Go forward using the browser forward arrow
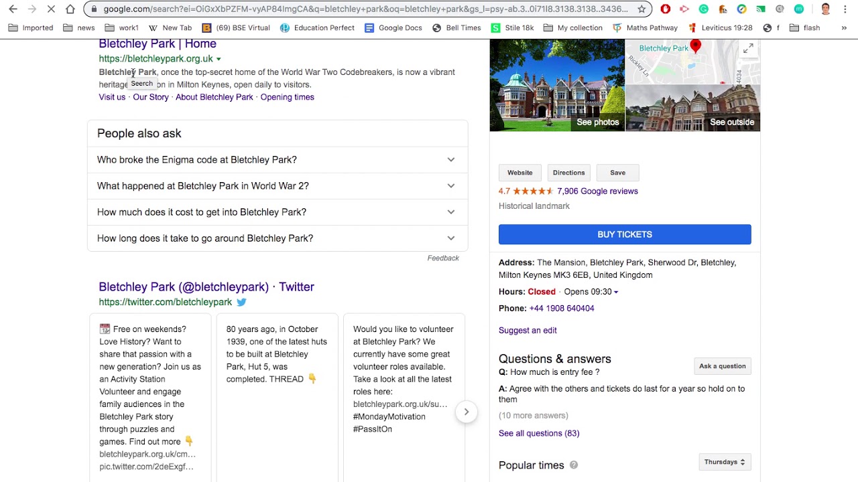The height and width of the screenshot is (482, 858). pos(32,9)
